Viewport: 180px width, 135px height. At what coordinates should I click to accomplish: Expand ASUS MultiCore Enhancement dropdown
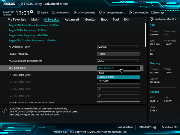point(118,61)
